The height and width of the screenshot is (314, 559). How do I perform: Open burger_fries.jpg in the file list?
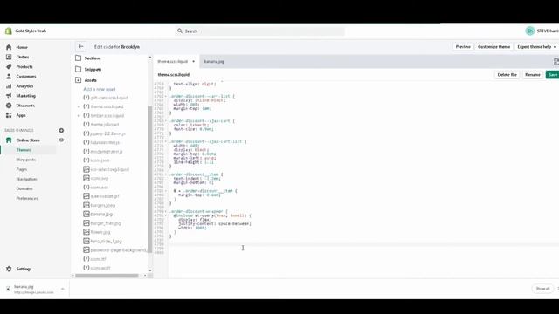click(106, 223)
